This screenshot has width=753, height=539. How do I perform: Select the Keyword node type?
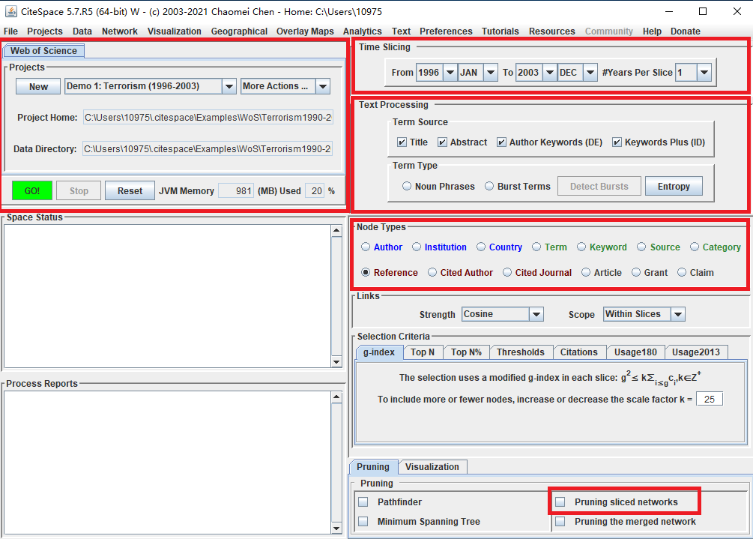coord(581,247)
